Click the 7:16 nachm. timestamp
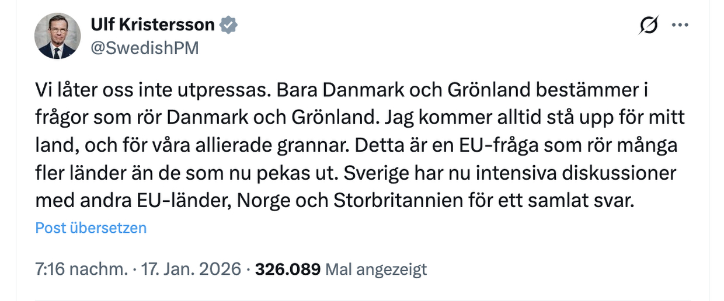The width and height of the screenshot is (724, 301). [81, 269]
